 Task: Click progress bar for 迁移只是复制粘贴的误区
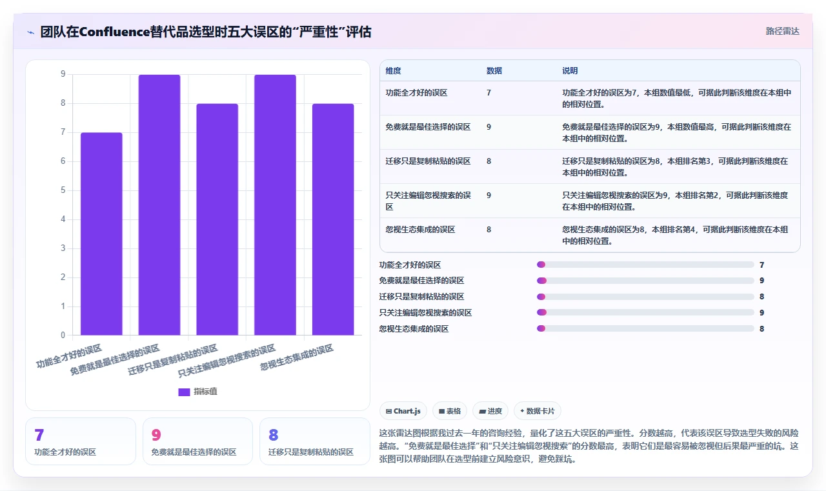(x=645, y=297)
